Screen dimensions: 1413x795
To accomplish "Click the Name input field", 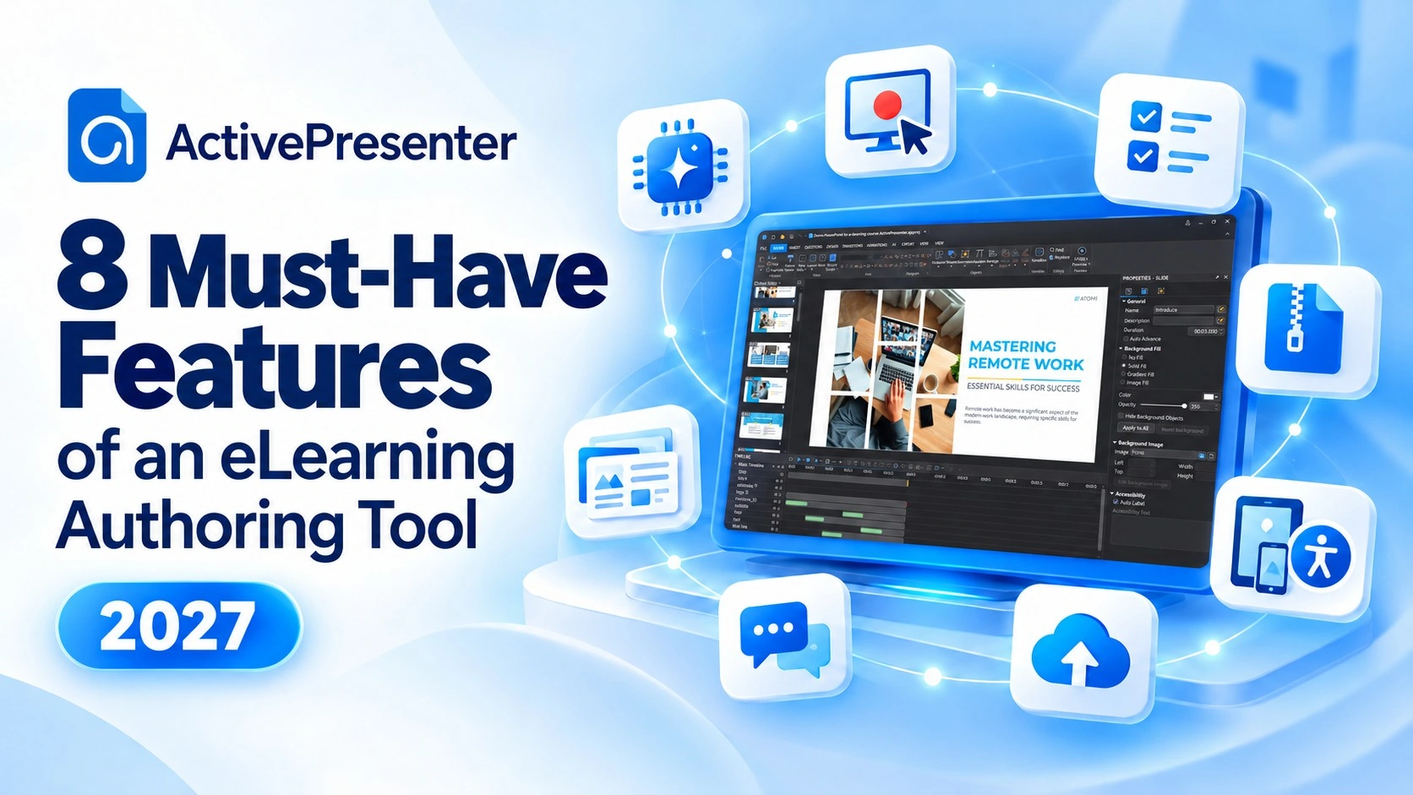I will coord(1184,310).
